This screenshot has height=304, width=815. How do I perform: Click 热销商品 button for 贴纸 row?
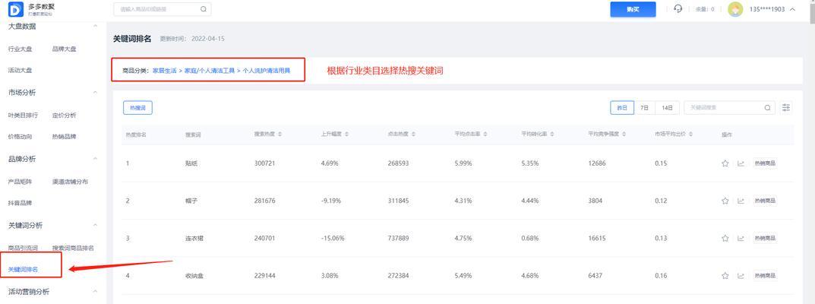point(765,163)
